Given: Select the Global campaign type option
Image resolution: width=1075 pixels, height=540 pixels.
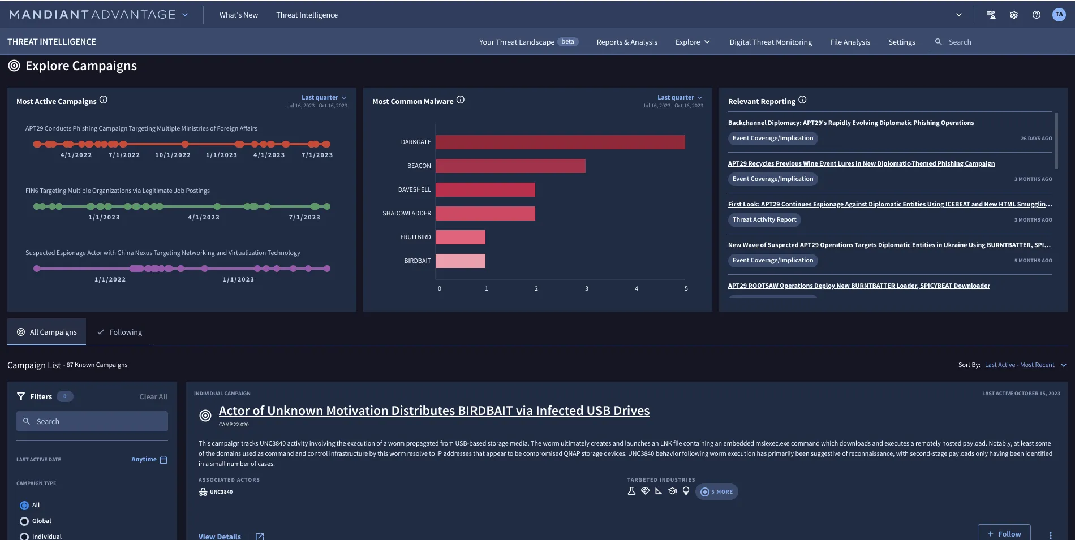Looking at the screenshot, I should pyautogui.click(x=24, y=521).
